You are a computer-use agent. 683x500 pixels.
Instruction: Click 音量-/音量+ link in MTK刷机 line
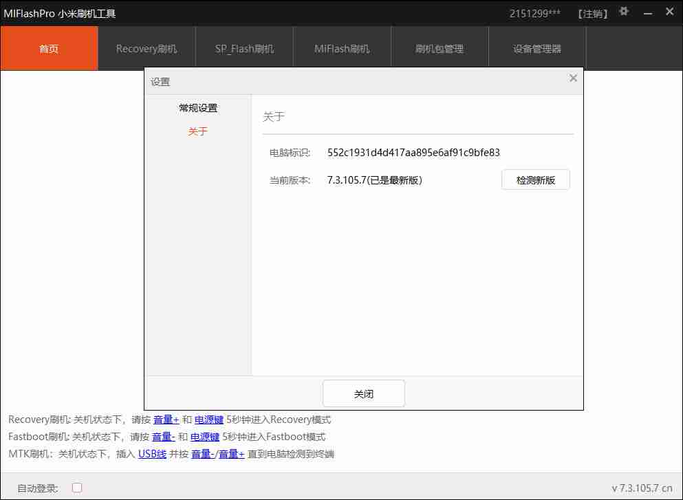click(x=218, y=454)
